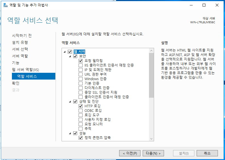Click the 취소 button
The height and width of the screenshot is (160, 225).
point(207,153)
